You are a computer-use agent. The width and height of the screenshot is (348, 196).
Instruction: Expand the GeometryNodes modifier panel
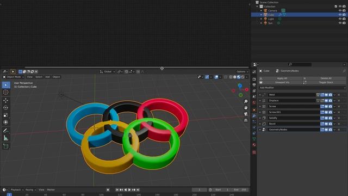click(x=260, y=130)
